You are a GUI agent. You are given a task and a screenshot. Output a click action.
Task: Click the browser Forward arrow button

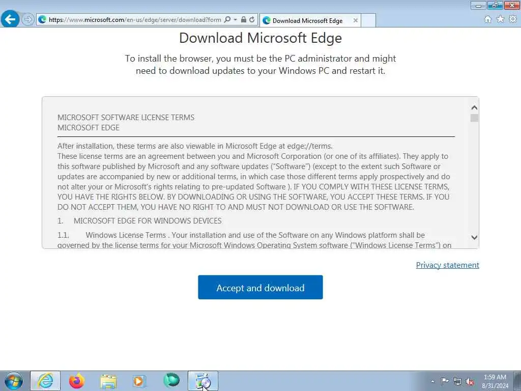28,19
